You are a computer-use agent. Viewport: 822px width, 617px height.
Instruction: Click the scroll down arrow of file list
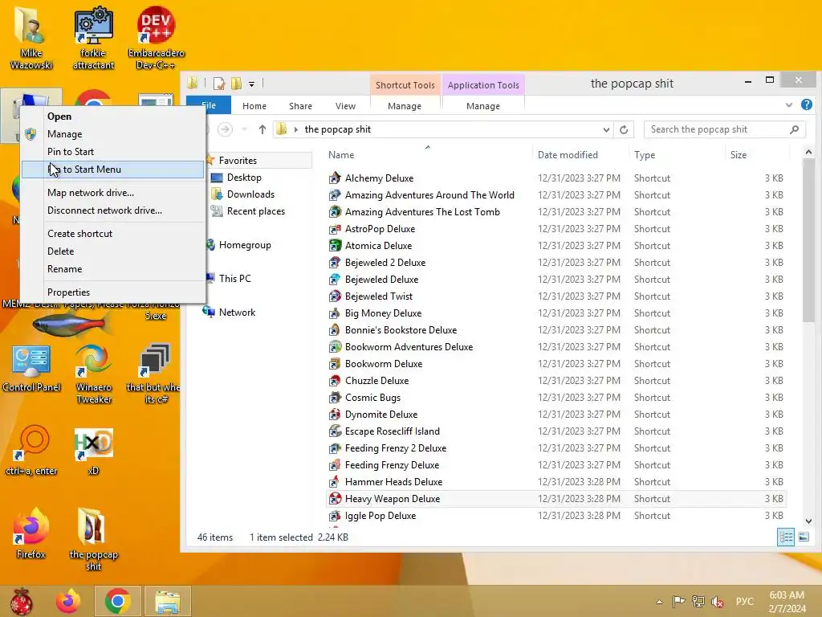pos(808,521)
